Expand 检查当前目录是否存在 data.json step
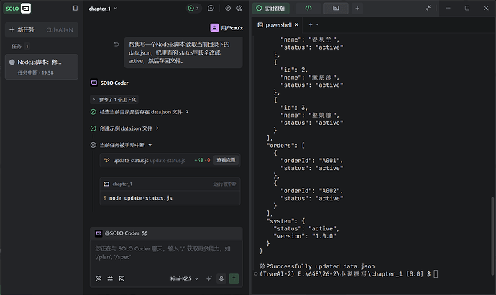The image size is (496, 295). [140, 112]
